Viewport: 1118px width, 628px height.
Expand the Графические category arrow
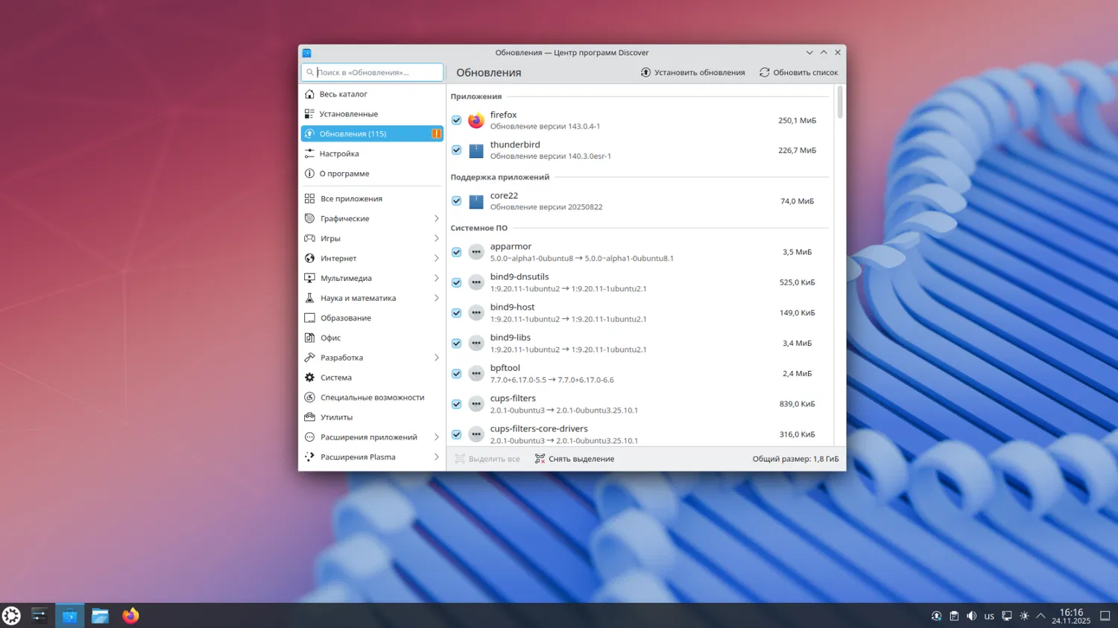click(437, 219)
